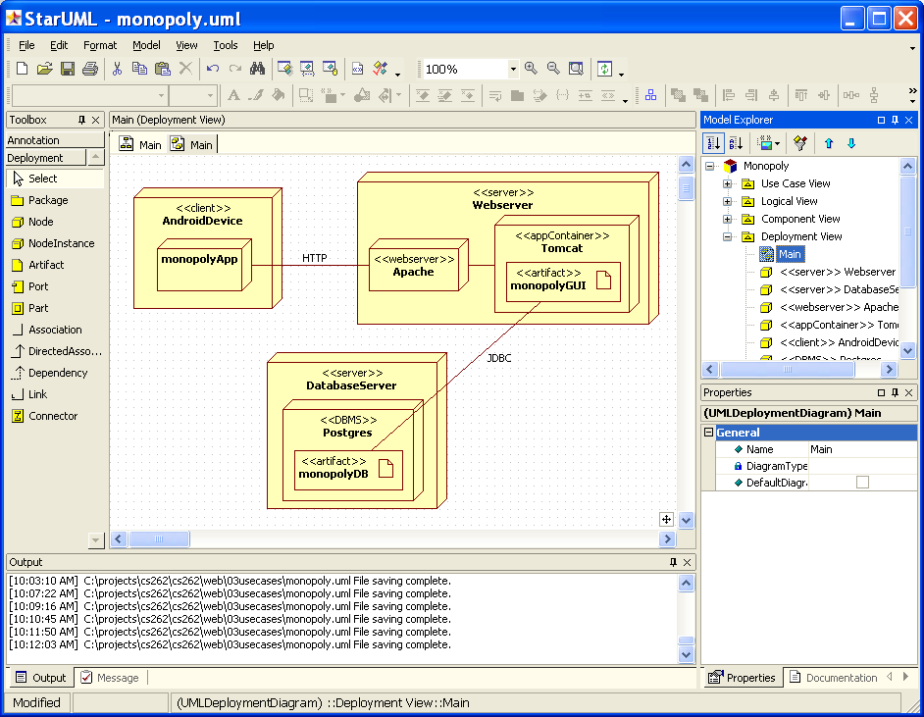Select the Link tool in Toolbox
This screenshot has width=924, height=717.
(x=37, y=394)
